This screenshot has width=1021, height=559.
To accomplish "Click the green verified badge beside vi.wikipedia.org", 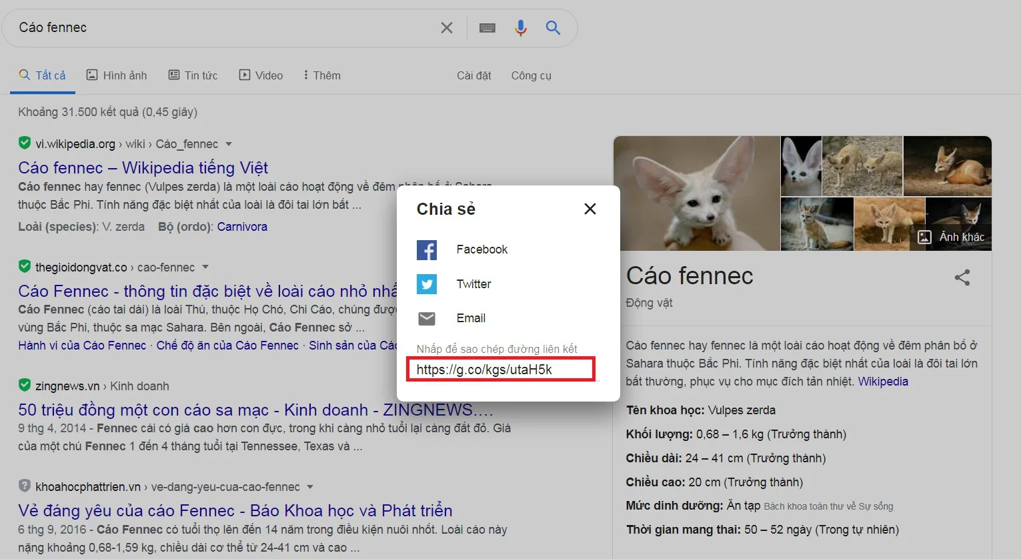I will (24, 143).
